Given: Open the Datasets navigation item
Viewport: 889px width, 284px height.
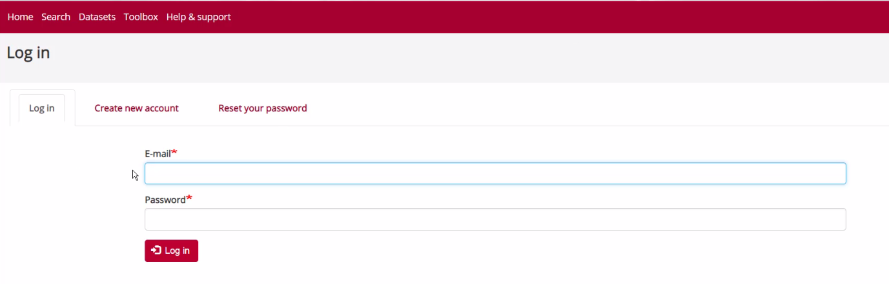Looking at the screenshot, I should point(97,17).
